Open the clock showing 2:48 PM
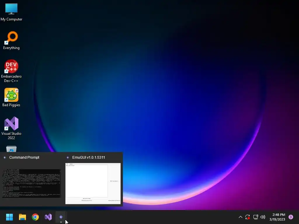299x224 pixels. (x=277, y=217)
